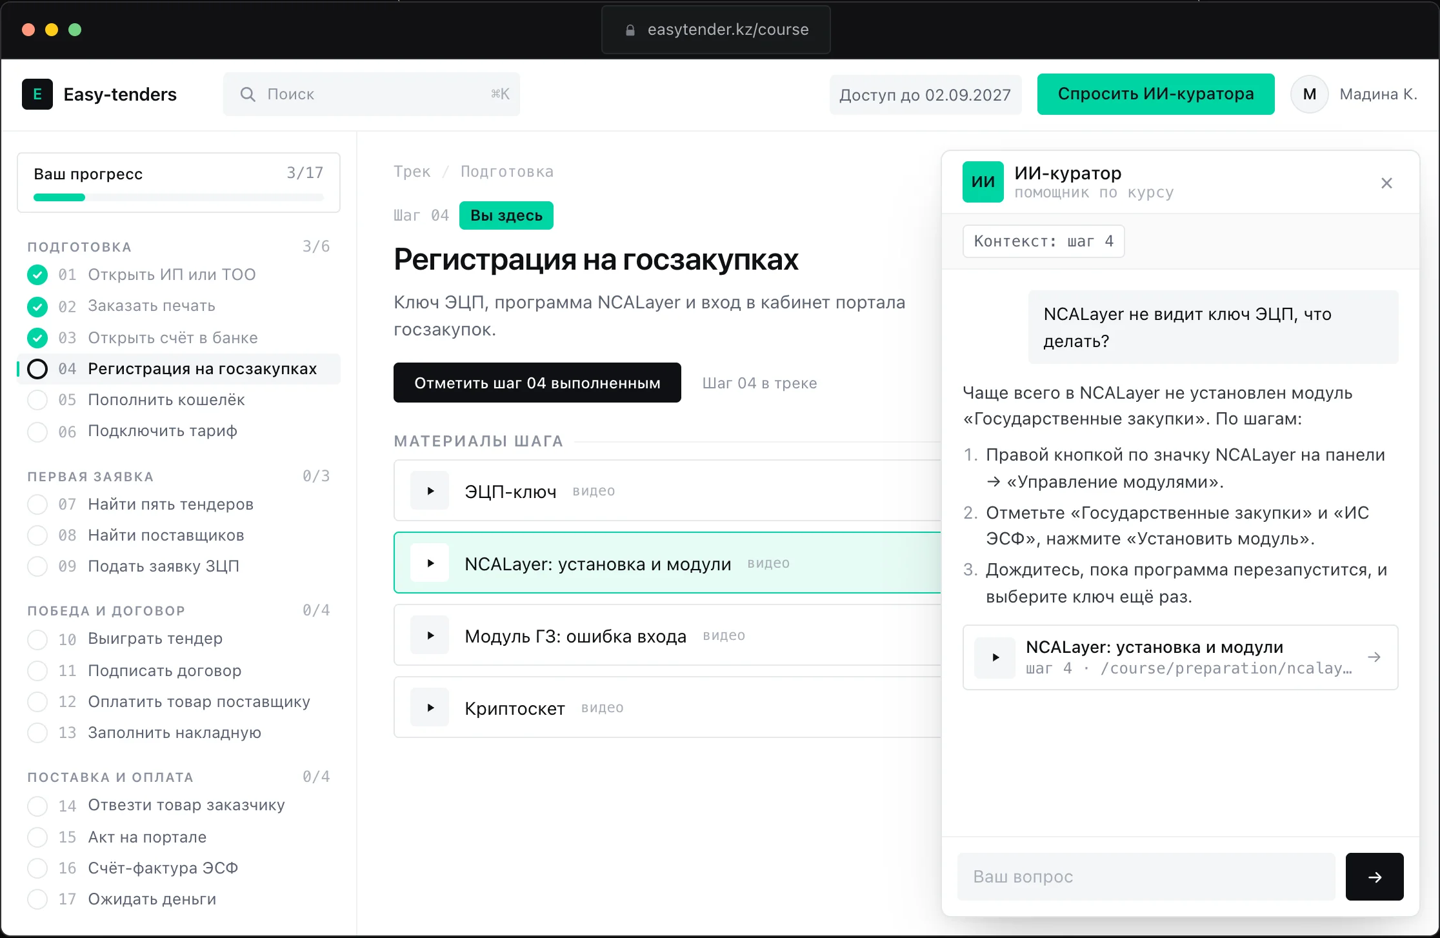This screenshot has width=1440, height=938.
Task: Select step 16 Счёт-фактура ЭСФ
Action: [179, 868]
